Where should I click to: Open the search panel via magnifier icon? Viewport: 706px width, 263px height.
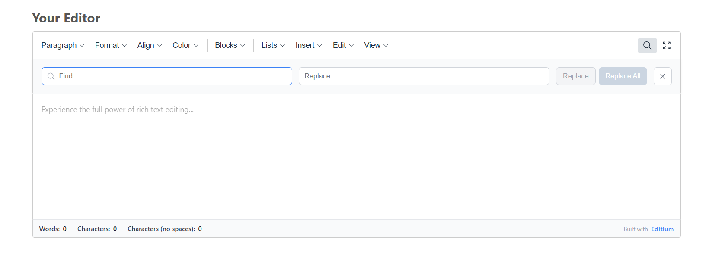pyautogui.click(x=647, y=45)
